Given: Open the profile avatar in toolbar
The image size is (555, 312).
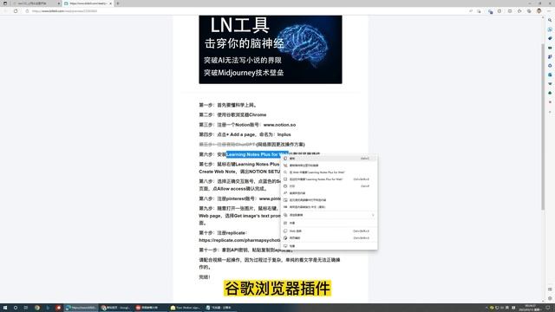Looking at the screenshot, I should click(539, 11).
